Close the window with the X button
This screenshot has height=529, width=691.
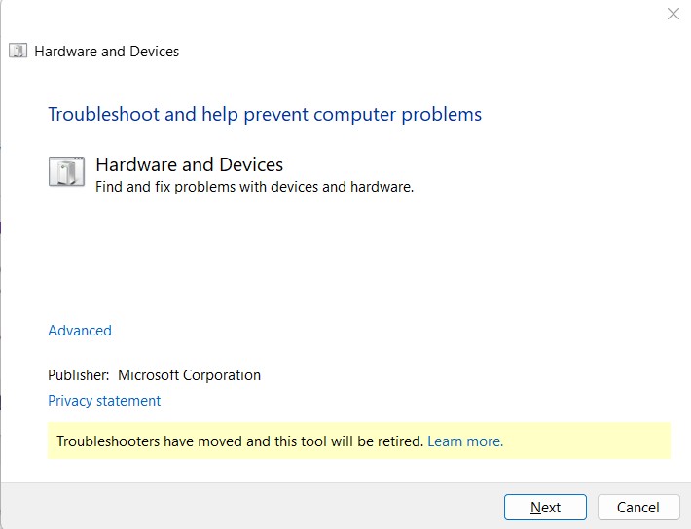pyautogui.click(x=673, y=15)
